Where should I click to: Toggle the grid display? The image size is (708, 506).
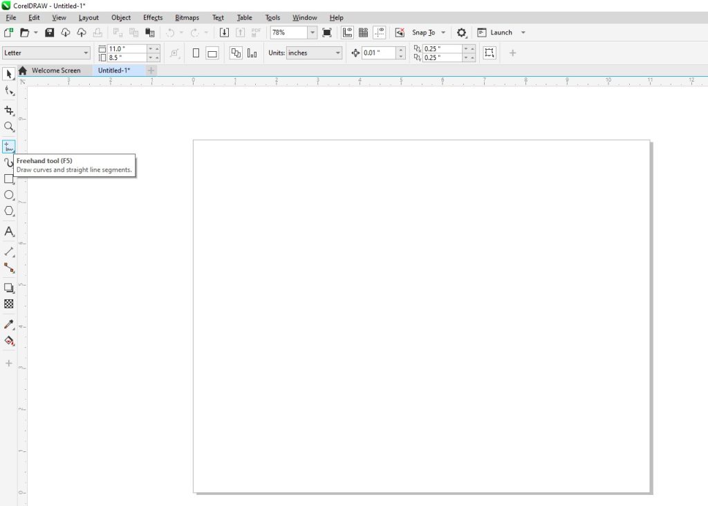362,32
